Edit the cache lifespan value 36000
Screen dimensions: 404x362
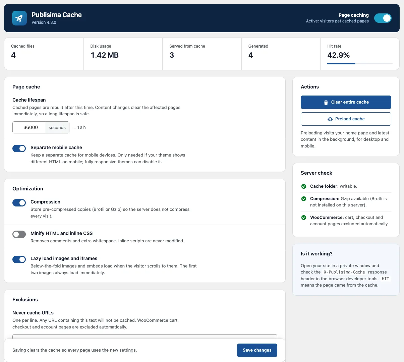pyautogui.click(x=29, y=127)
